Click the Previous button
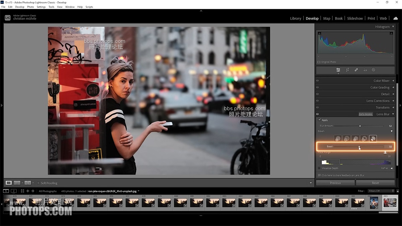The image size is (402, 226). [335, 183]
